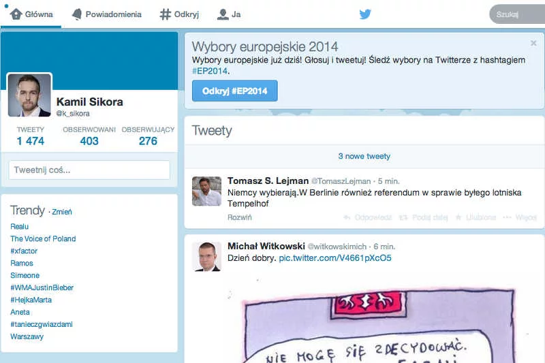545x363 pixels.
Task: Open the #EP2014 hashtag link
Action: click(210, 71)
